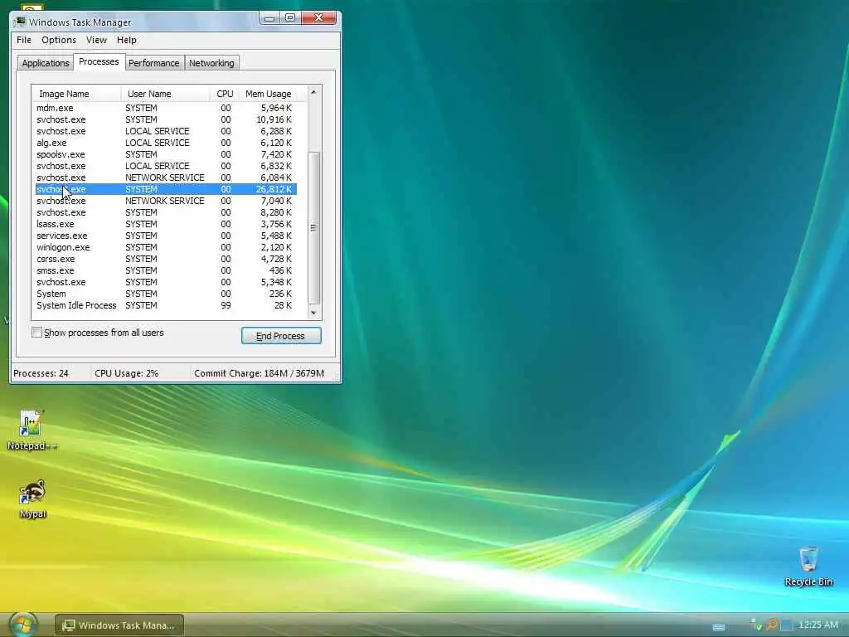Select svchost.exe using 5,348 K memory

click(x=166, y=282)
